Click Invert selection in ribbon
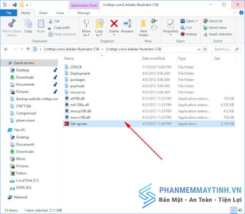This screenshot has height=214, width=245. (x=218, y=34)
